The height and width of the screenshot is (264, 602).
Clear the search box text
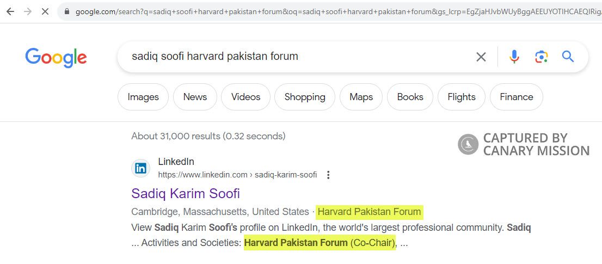tap(481, 57)
